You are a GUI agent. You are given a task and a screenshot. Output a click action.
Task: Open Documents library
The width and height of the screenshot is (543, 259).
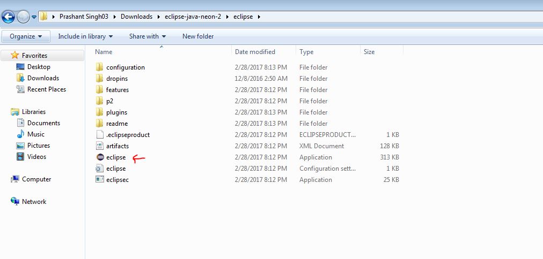pos(43,123)
